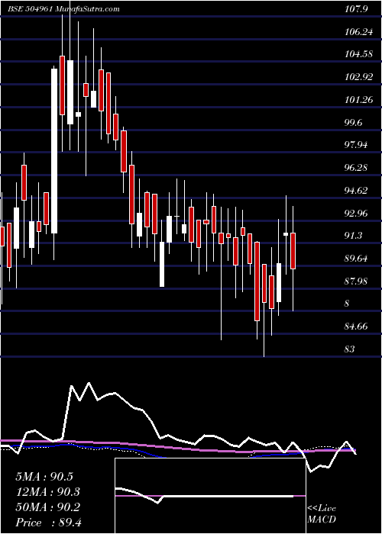Click the 107.9 price axis label
The width and height of the screenshot is (382, 534).
click(356, 9)
